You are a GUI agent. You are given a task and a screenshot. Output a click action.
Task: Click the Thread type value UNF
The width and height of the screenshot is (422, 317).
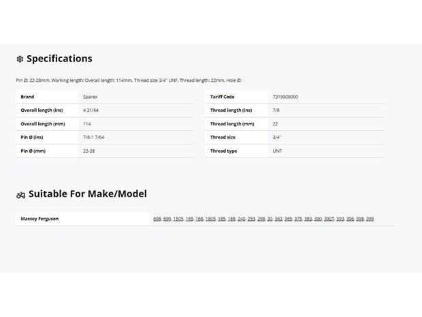pyautogui.click(x=277, y=151)
